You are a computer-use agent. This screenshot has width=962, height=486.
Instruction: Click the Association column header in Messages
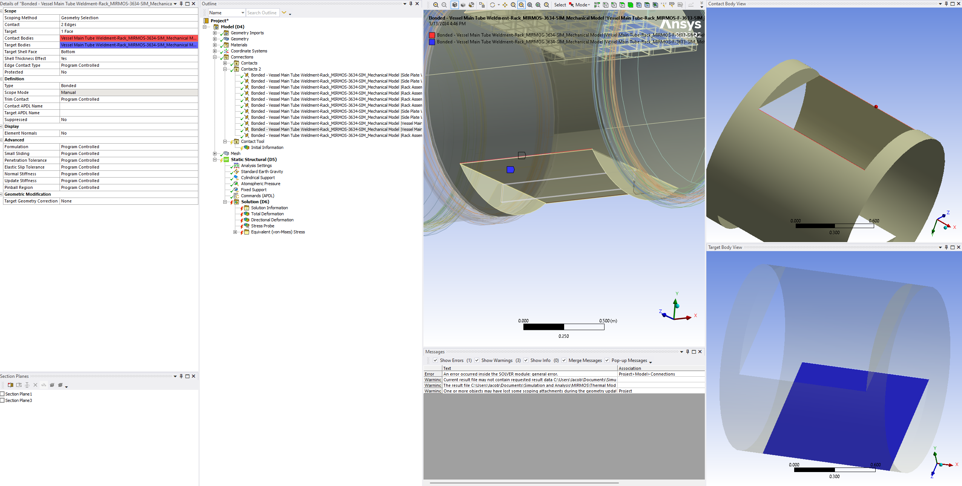click(661, 368)
